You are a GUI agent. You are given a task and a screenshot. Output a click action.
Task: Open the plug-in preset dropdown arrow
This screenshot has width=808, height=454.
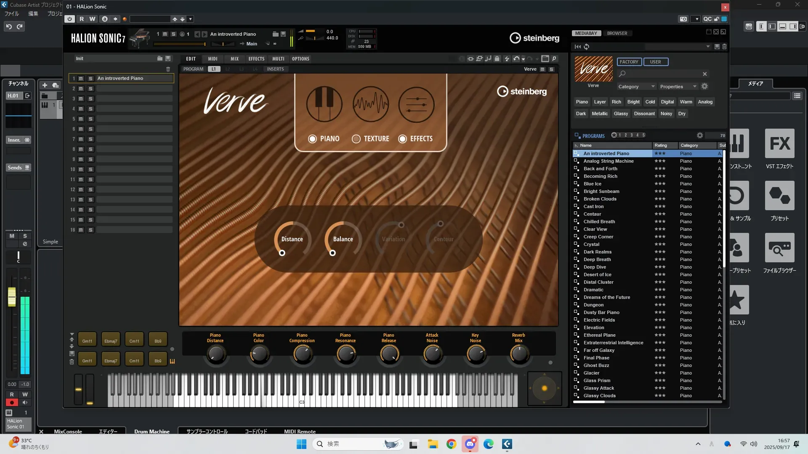pyautogui.click(x=190, y=19)
